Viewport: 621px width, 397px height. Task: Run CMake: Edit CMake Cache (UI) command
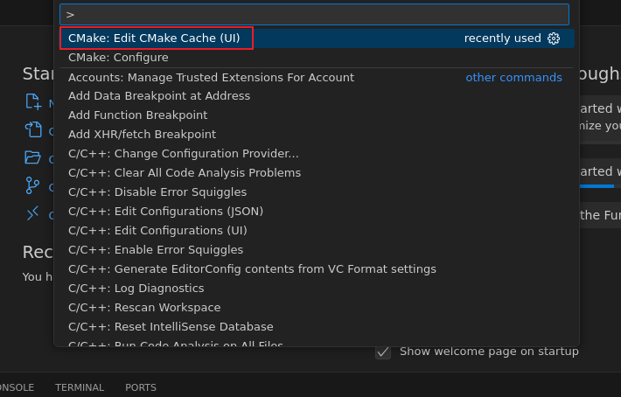[317, 38]
